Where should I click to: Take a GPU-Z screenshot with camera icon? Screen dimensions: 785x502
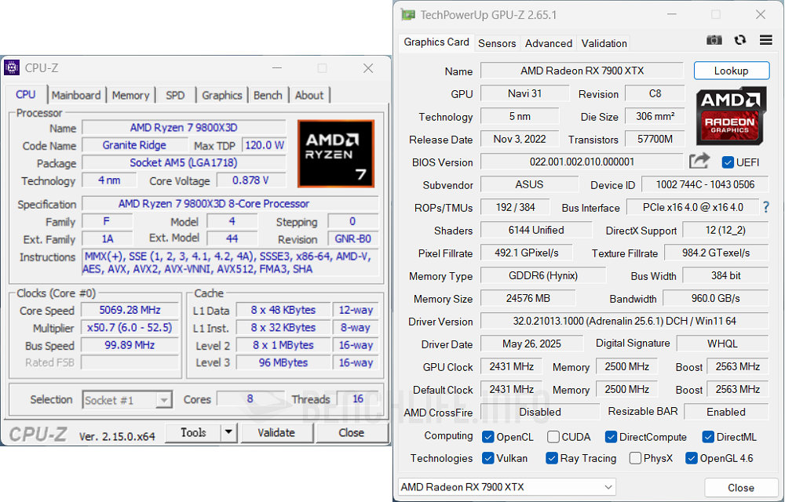coord(714,40)
